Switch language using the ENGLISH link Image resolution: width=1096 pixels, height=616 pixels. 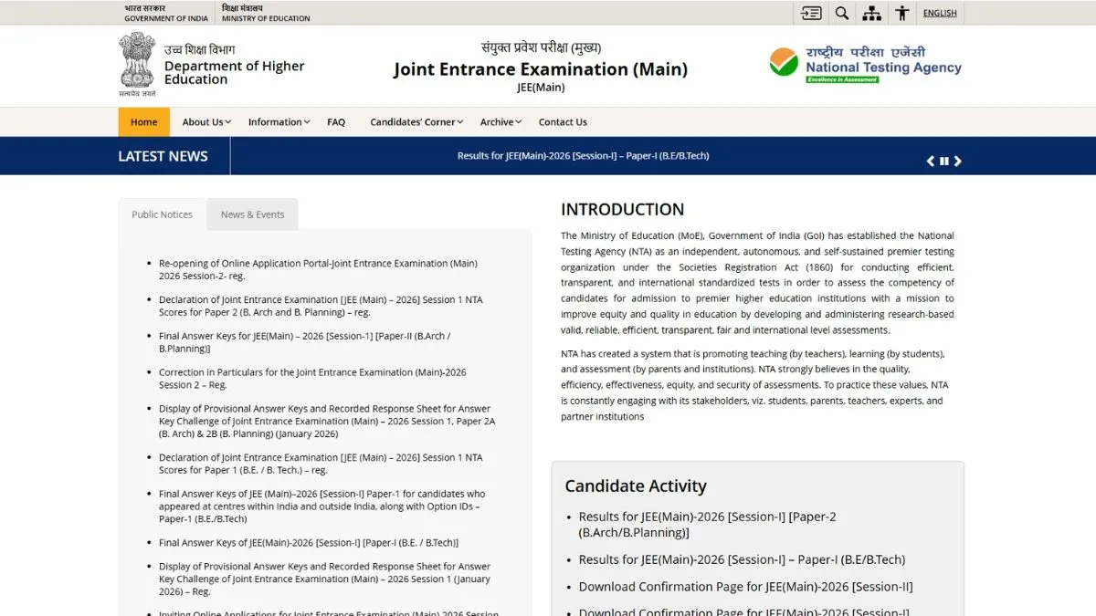point(940,13)
